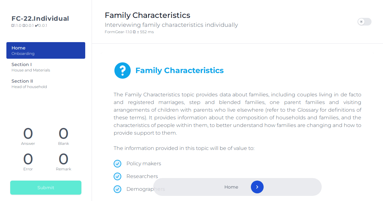The width and height of the screenshot is (383, 201).
Task: Show the Answer count summary
Action: click(28, 136)
